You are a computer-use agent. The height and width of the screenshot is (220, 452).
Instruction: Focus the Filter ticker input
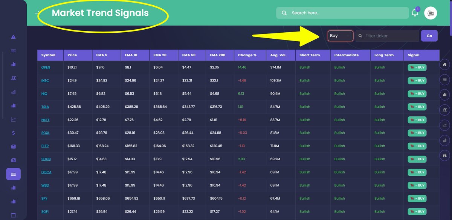[x=387, y=36]
